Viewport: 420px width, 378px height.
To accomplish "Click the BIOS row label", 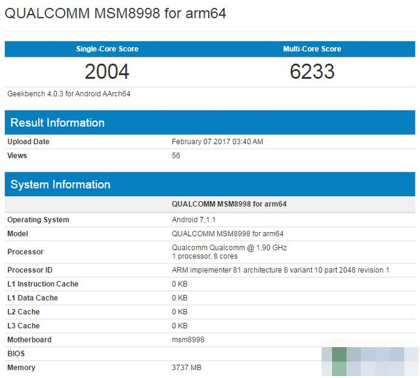I will 16,354.
